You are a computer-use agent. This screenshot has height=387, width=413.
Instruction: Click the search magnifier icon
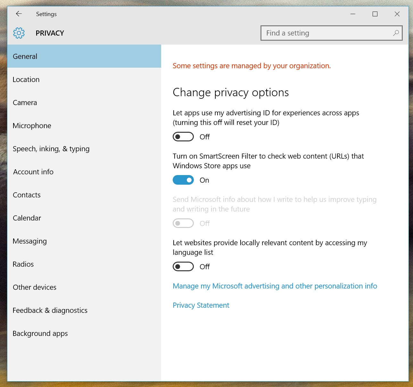point(396,33)
